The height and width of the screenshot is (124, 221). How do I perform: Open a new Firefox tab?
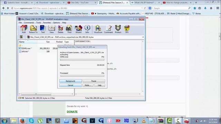196,2
